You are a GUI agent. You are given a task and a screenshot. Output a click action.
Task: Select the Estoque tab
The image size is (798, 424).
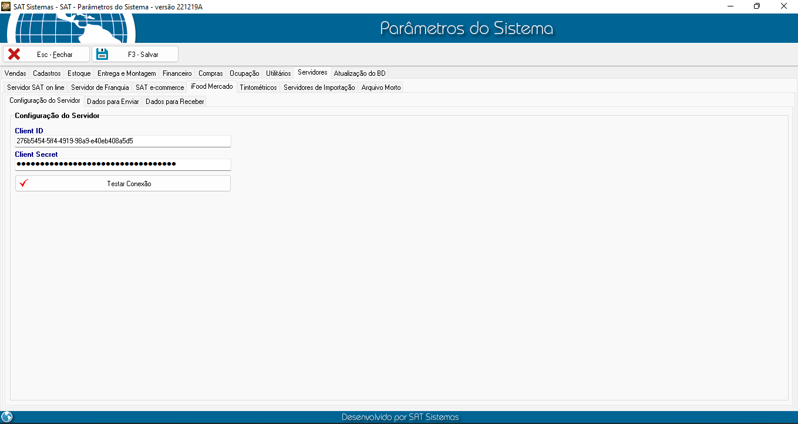tap(79, 73)
